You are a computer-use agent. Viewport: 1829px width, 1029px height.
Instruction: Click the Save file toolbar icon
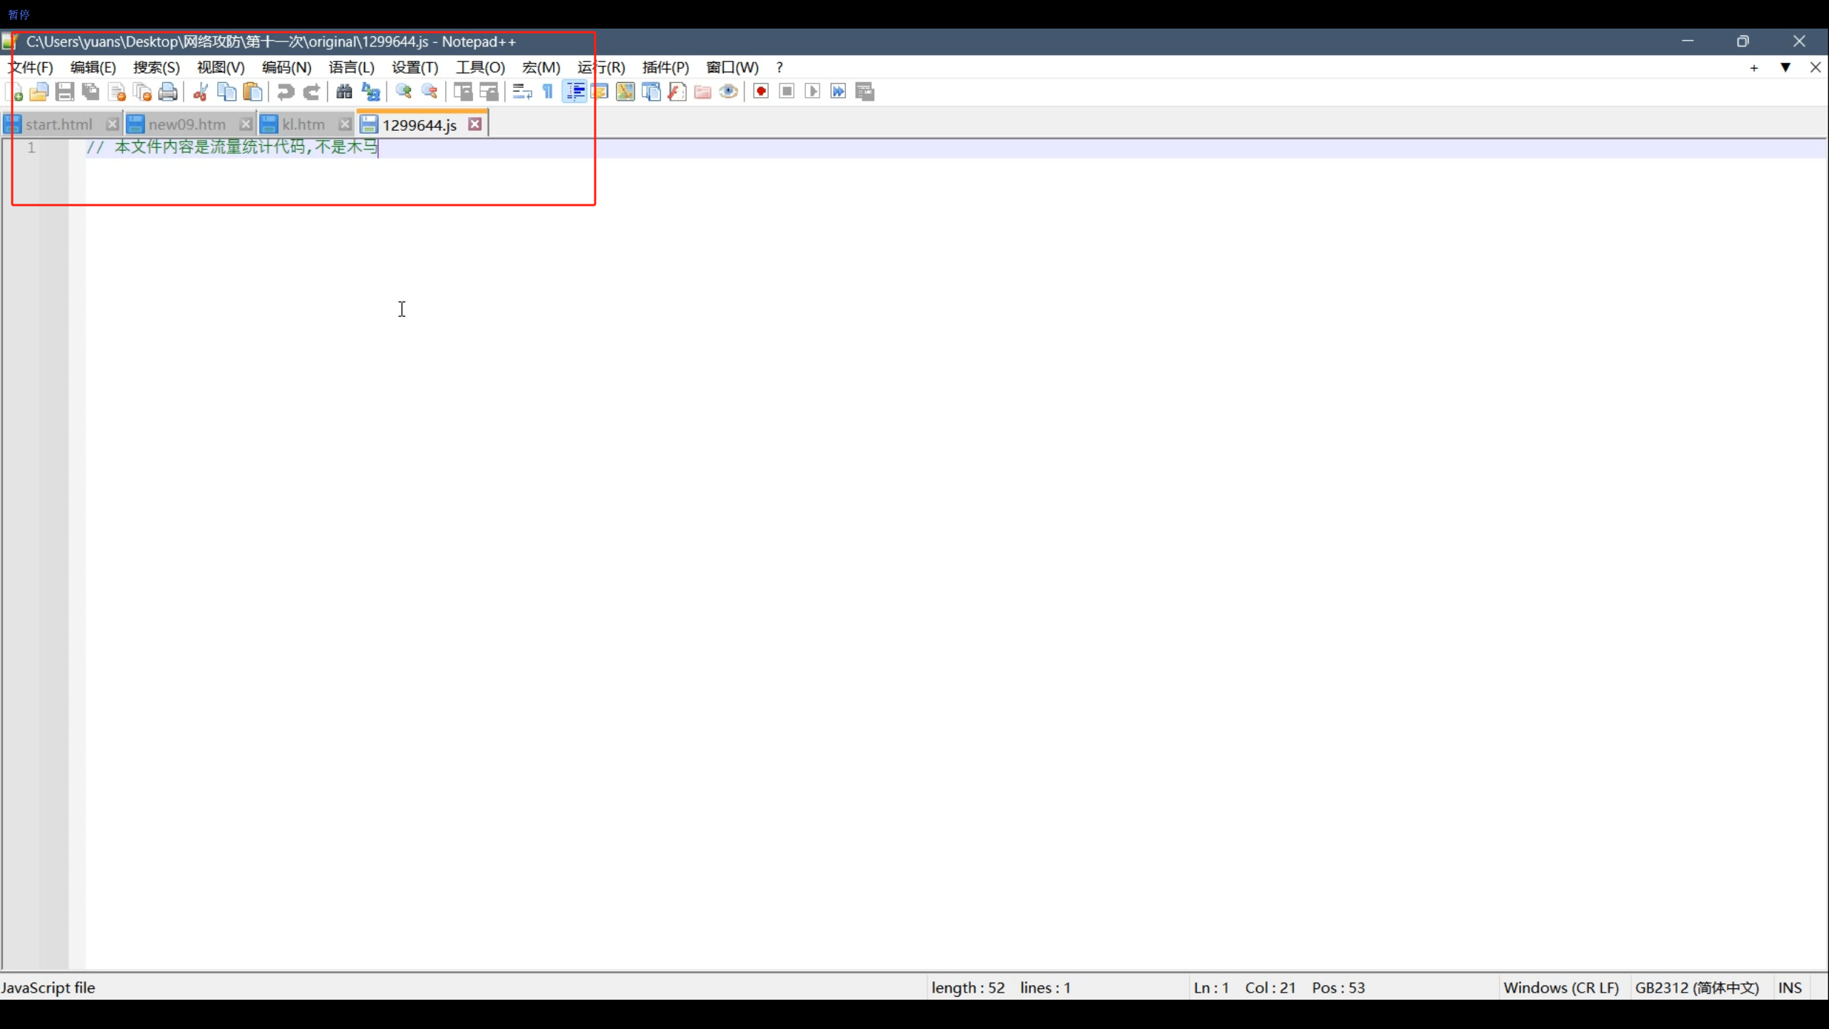[x=65, y=91]
